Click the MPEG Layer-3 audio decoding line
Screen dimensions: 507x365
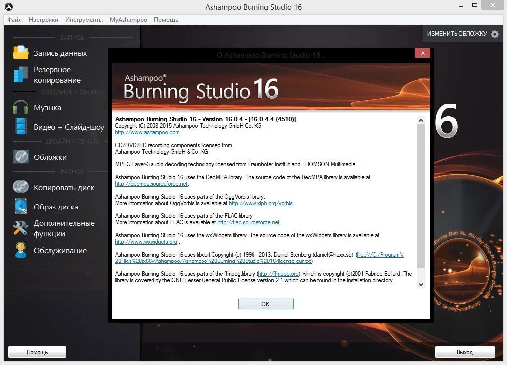pyautogui.click(x=236, y=164)
